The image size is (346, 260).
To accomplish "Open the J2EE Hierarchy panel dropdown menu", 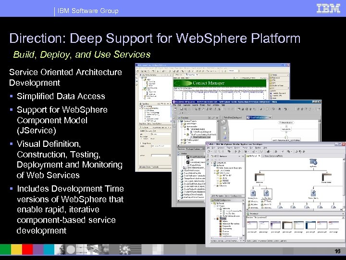I will tap(239, 156).
